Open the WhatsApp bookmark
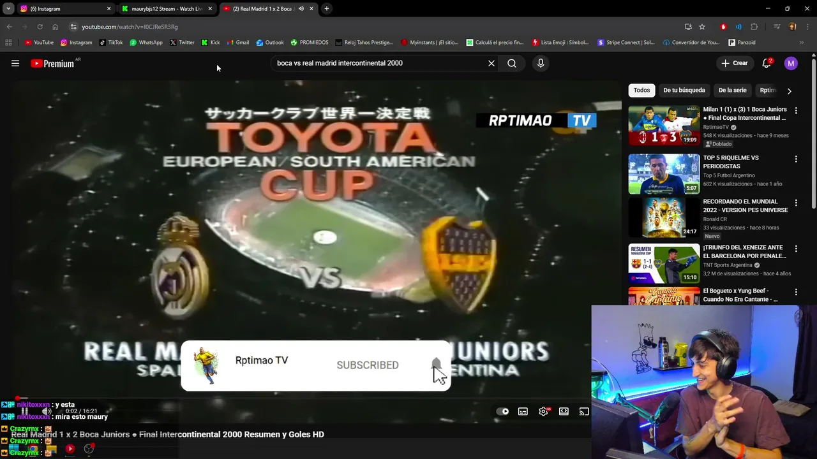 point(146,43)
